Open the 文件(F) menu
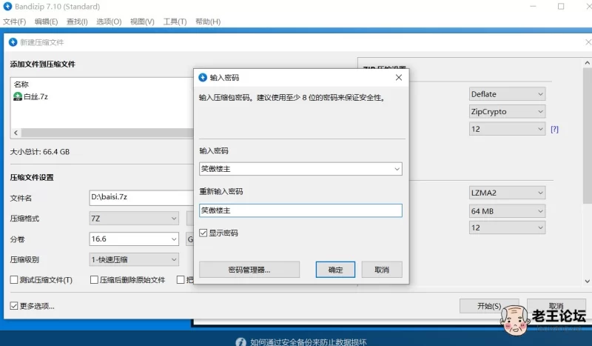 pyautogui.click(x=14, y=21)
